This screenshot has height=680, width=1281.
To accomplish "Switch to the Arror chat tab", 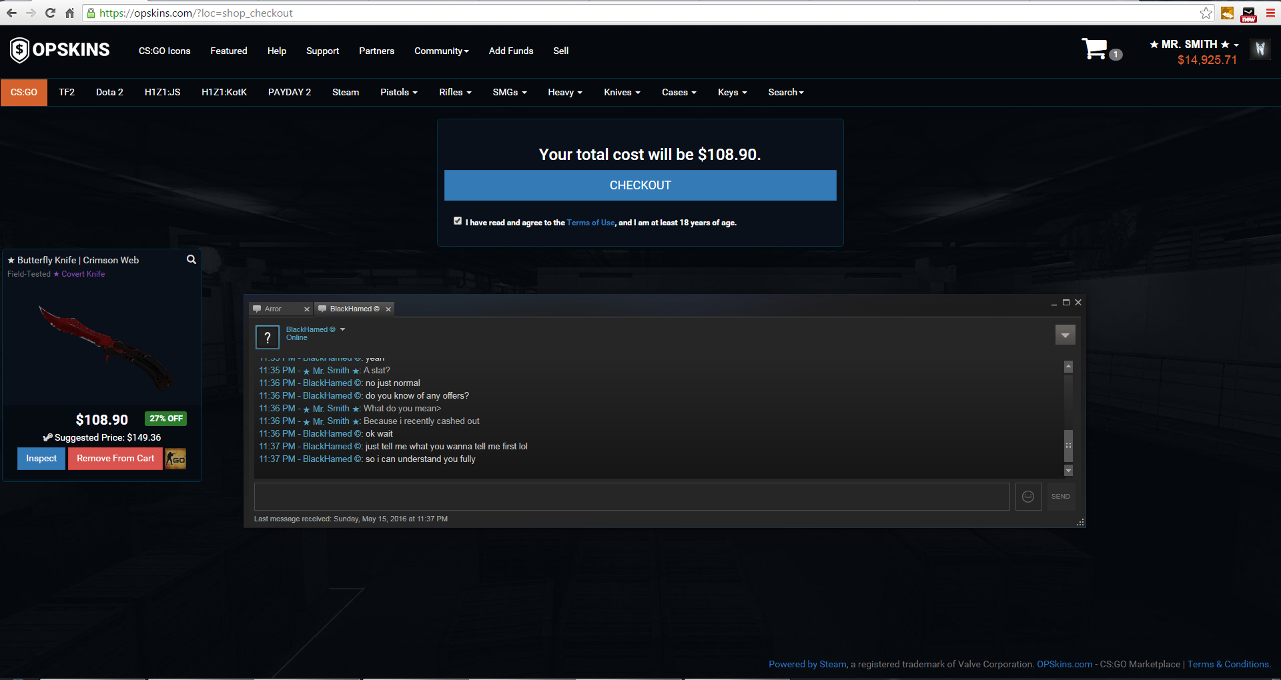I will 275,309.
